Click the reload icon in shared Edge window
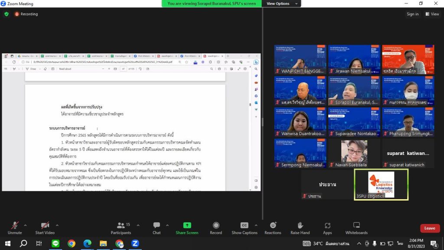The width and height of the screenshot is (444, 250). tap(14, 62)
